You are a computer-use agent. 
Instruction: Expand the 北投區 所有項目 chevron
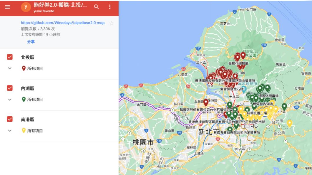pyautogui.click(x=9, y=68)
